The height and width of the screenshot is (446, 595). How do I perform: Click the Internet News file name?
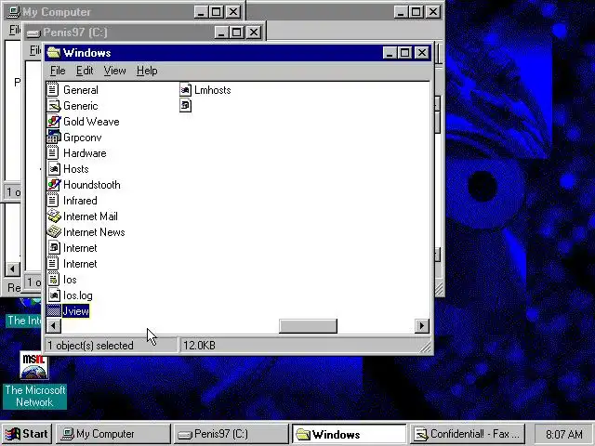point(94,232)
